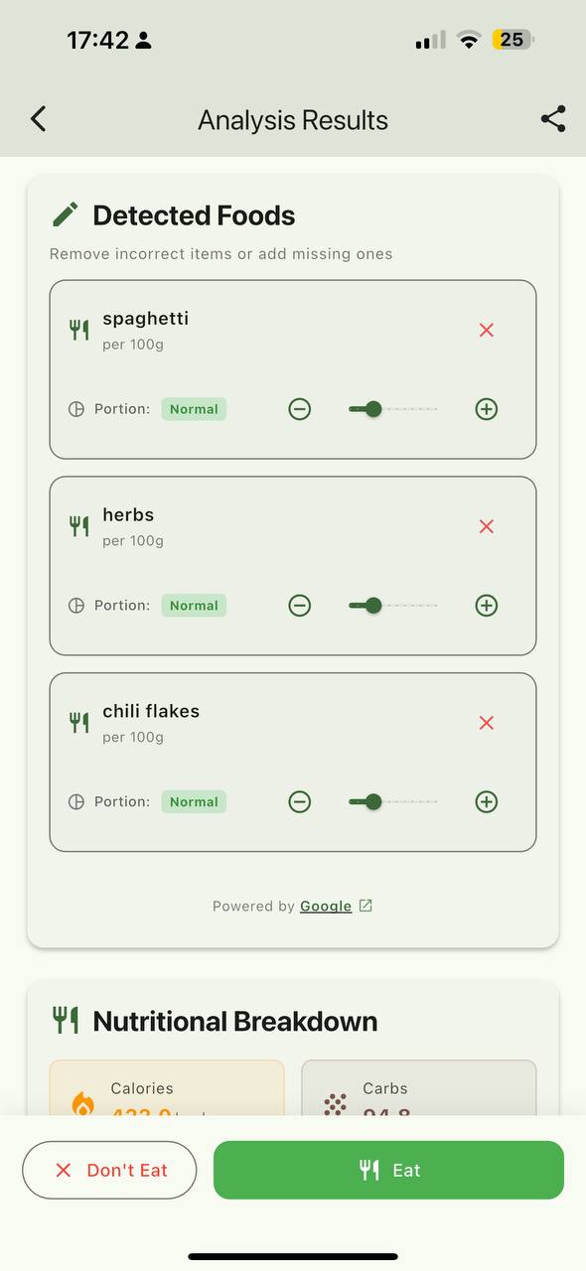Screen dimensions: 586x1271
Task: Delete the herbs item
Action: 486,526
